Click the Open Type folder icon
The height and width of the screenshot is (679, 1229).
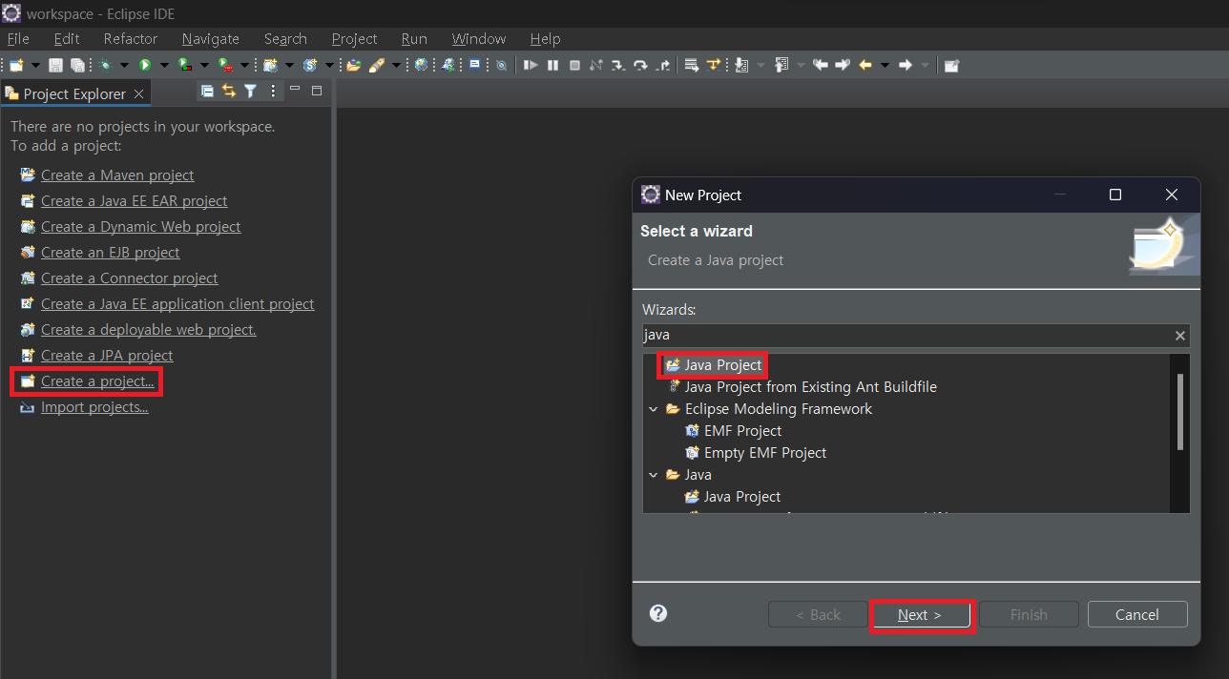[x=353, y=65]
